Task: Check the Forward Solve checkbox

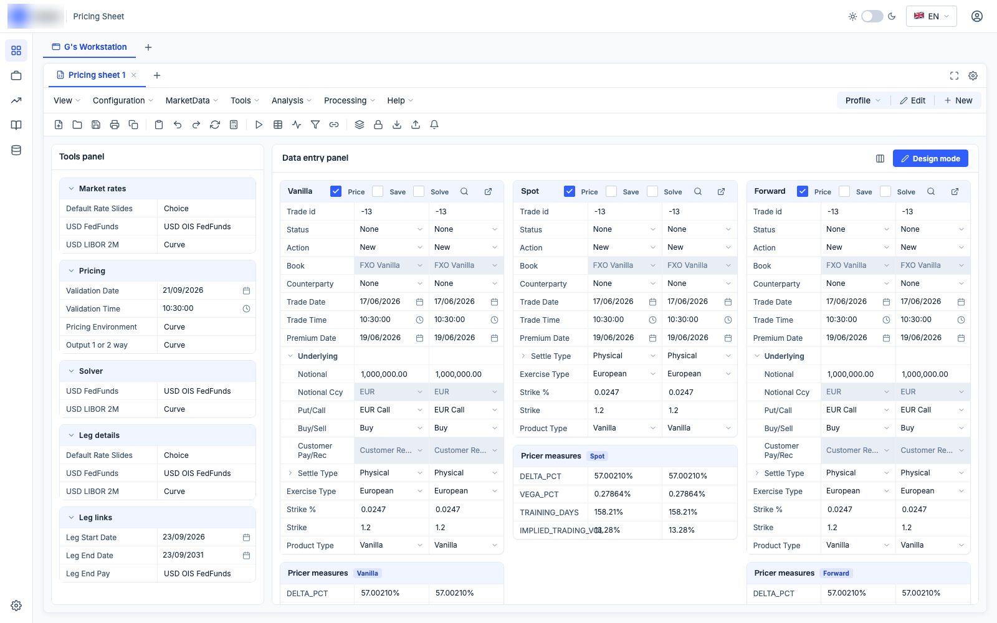Action: tap(885, 192)
